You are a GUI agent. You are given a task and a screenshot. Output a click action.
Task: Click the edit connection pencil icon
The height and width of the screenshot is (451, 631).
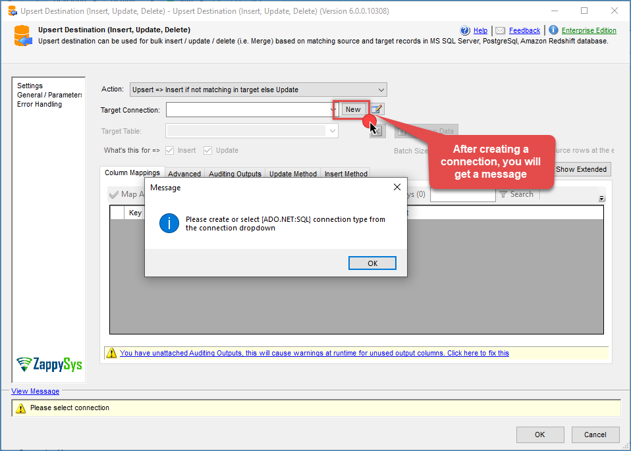(377, 109)
